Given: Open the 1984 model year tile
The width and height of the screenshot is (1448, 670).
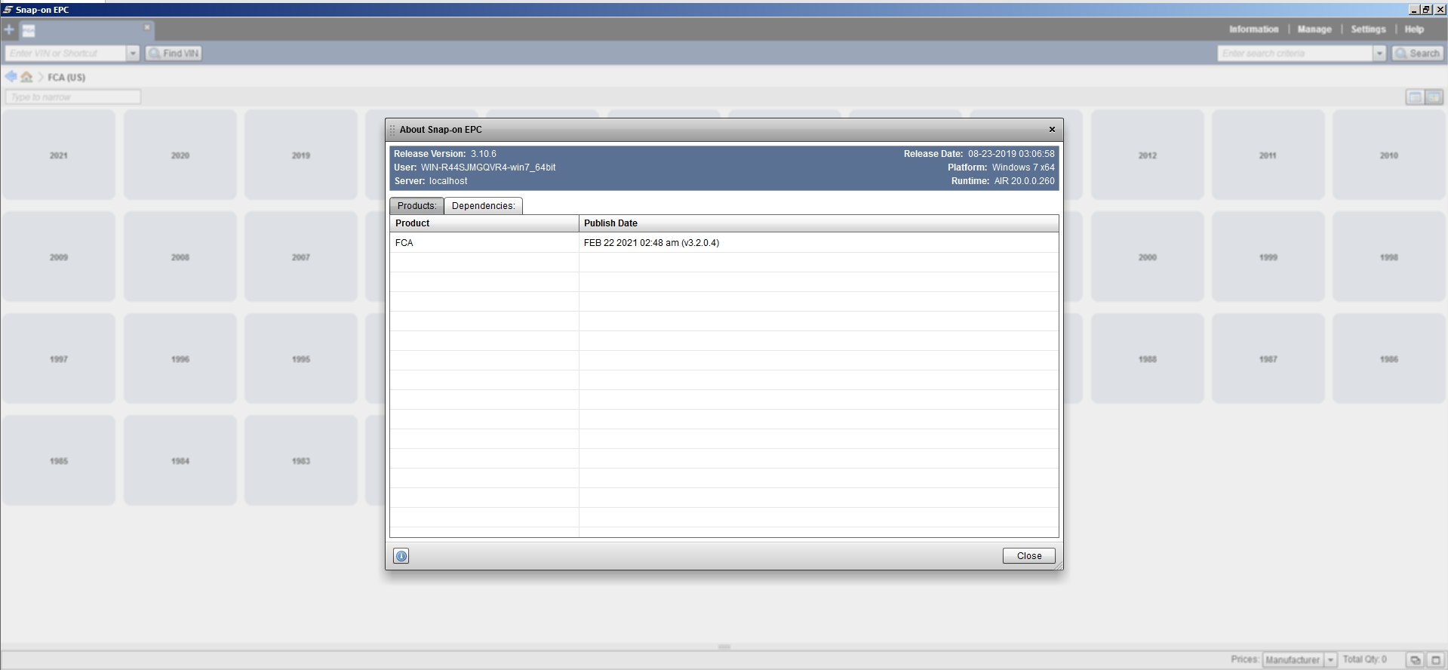Looking at the screenshot, I should (180, 460).
